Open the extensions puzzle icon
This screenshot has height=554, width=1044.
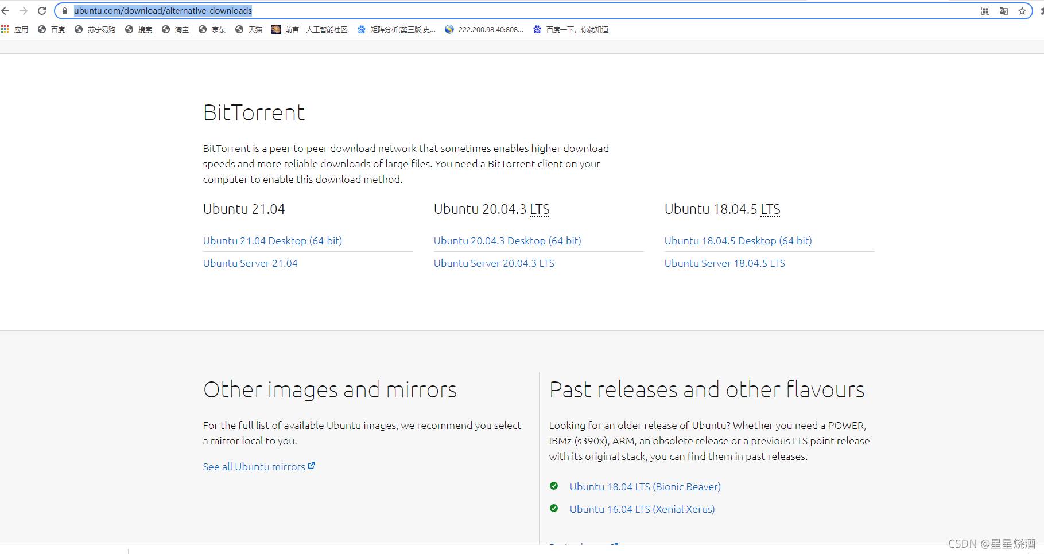click(x=1042, y=11)
